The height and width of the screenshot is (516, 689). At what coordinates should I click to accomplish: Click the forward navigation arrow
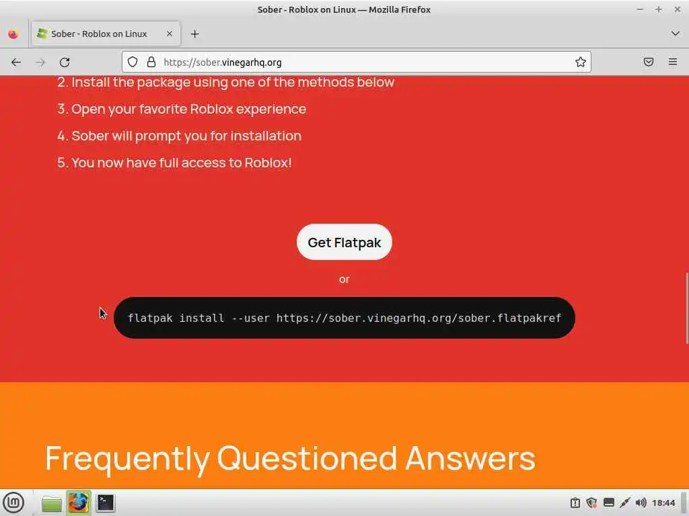40,62
